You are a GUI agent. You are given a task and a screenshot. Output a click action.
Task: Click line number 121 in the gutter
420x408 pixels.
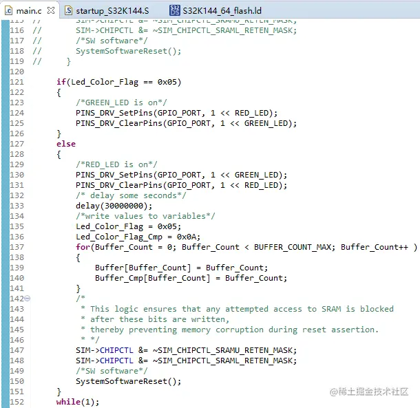pos(17,82)
